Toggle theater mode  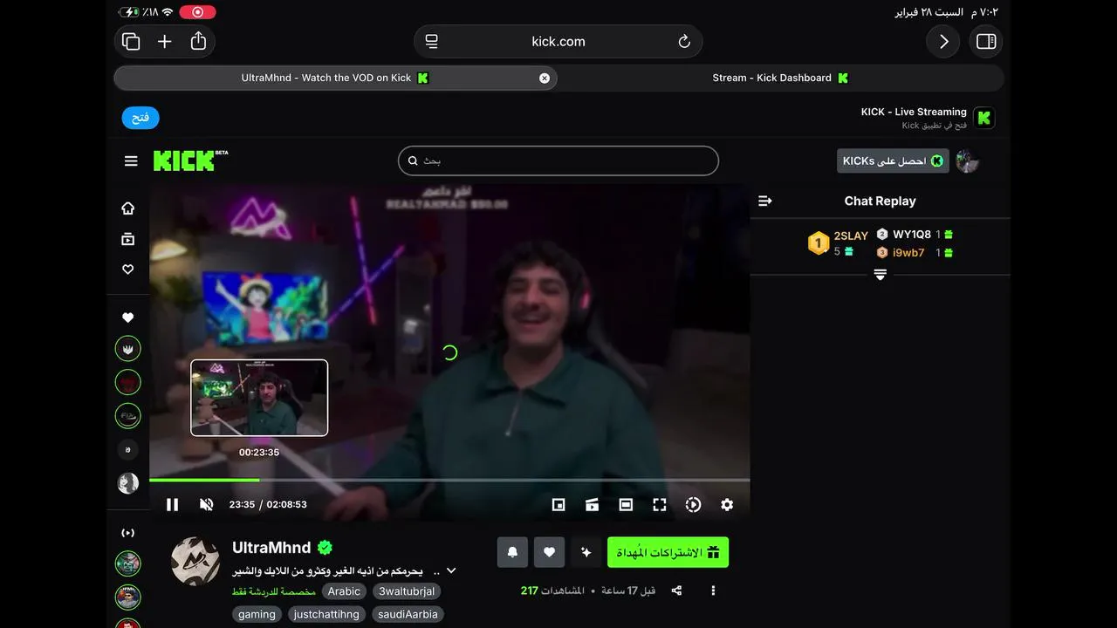coord(626,504)
